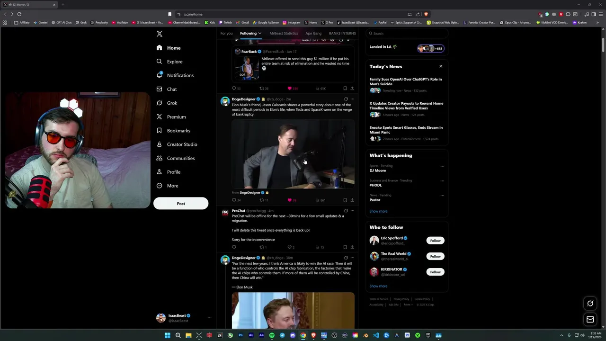606x341 pixels.
Task: Open Profile in the sidebar
Action: [x=168, y=172]
